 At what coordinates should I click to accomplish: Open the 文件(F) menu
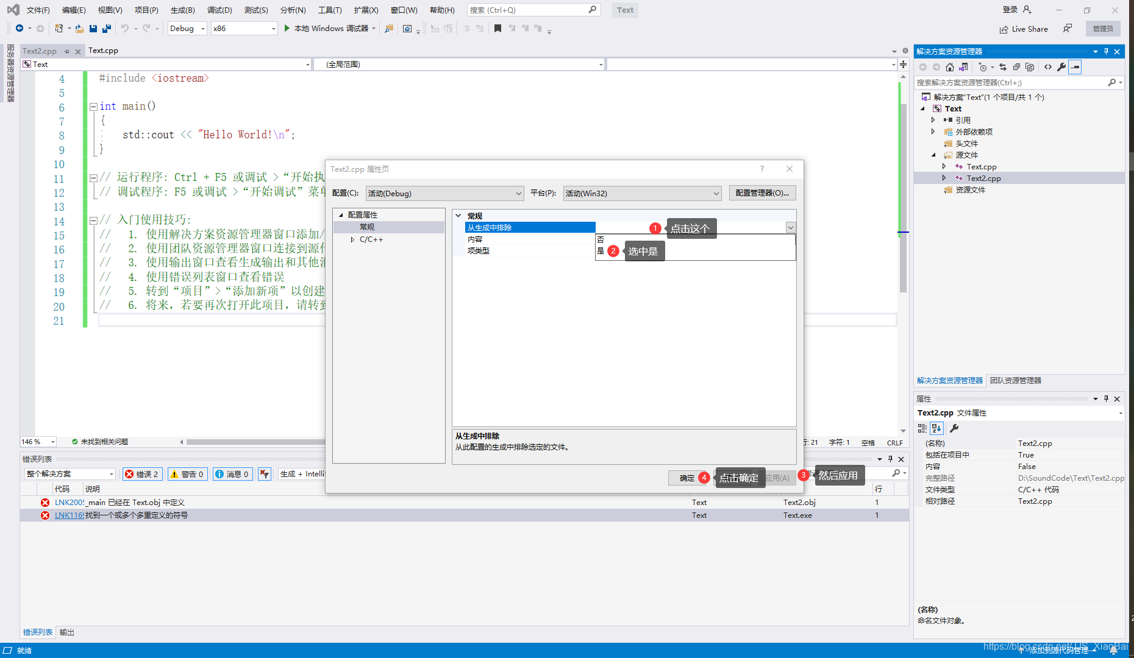[38, 10]
